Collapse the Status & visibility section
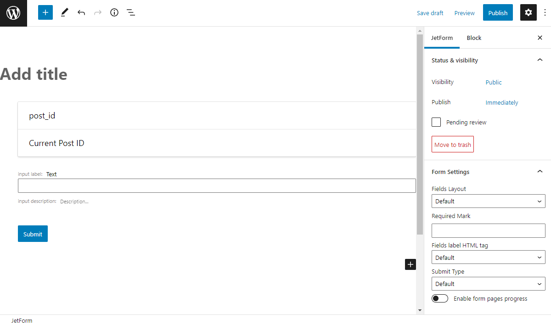The height and width of the screenshot is (325, 551). click(x=540, y=60)
